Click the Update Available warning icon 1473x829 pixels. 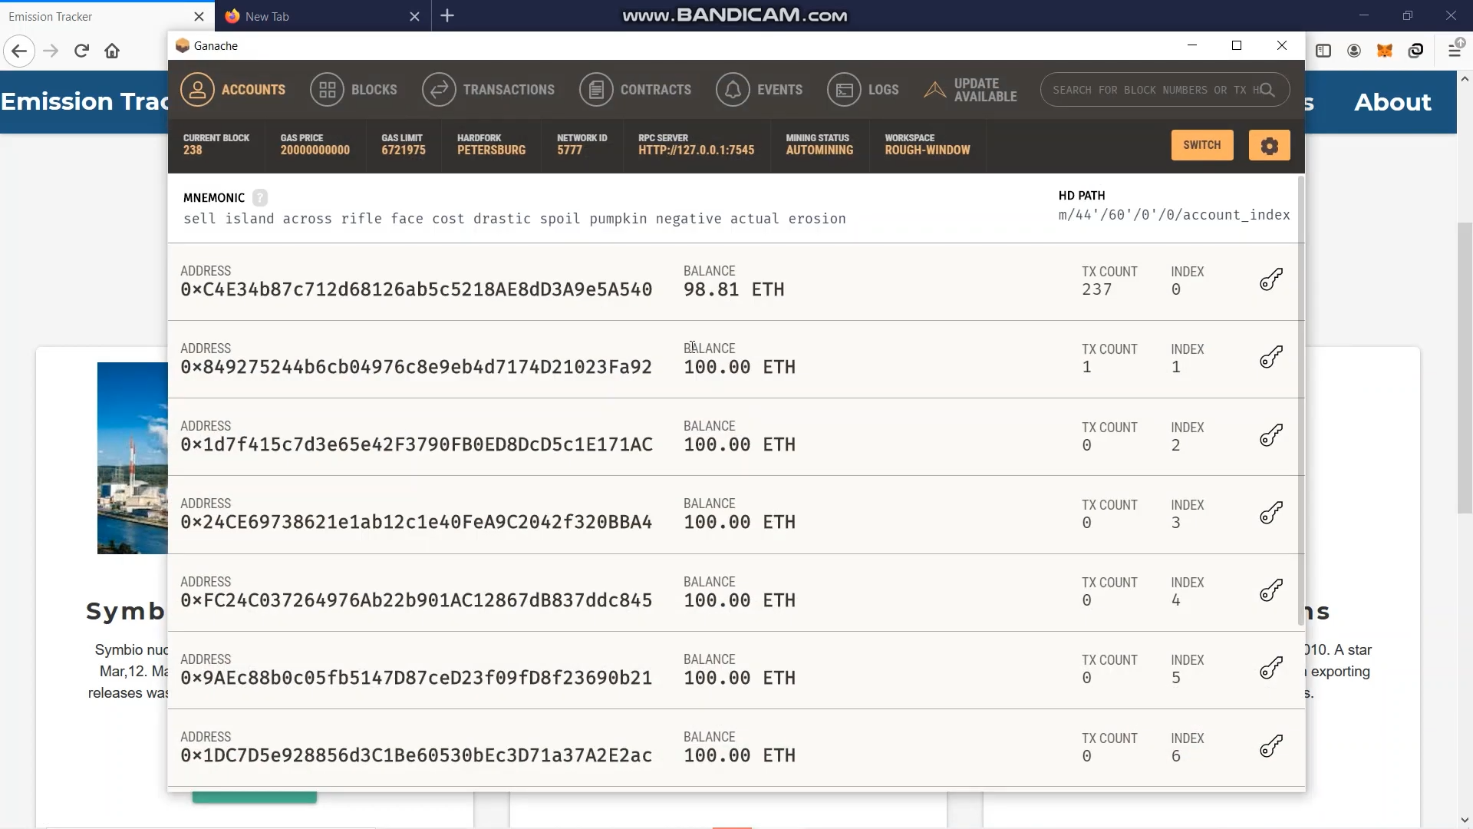(934, 90)
